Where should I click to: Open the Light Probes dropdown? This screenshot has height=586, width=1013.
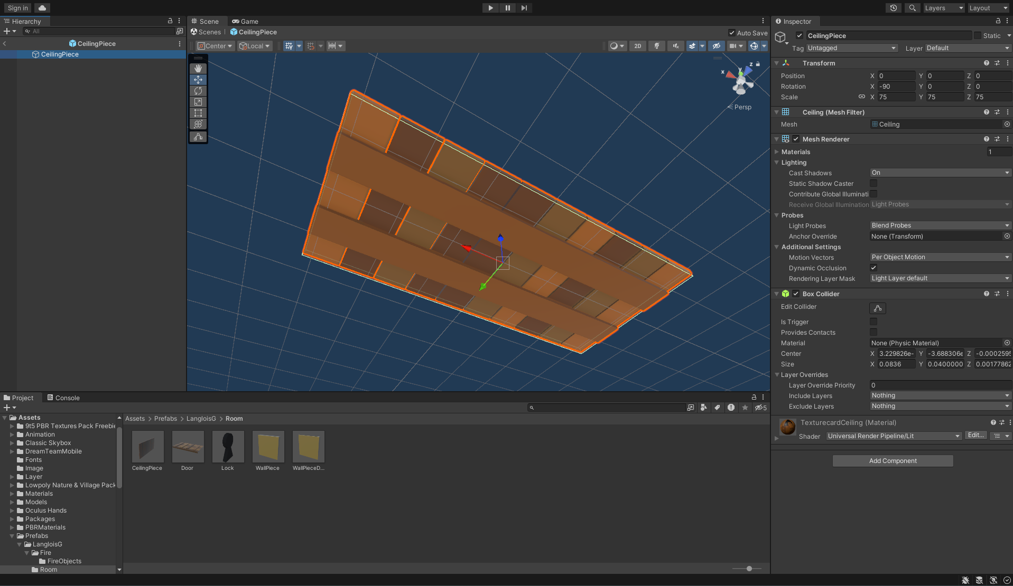[939, 225]
